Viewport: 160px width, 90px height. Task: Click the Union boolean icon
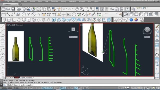click(79, 20)
